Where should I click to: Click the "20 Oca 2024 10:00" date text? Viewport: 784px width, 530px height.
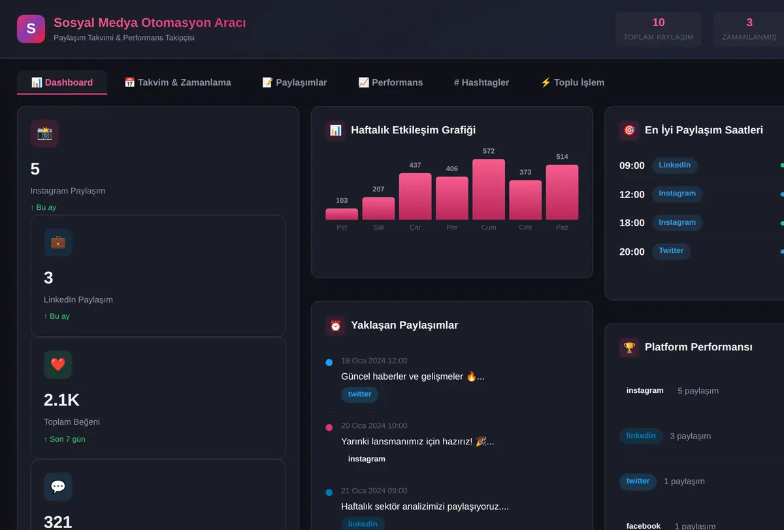coord(374,426)
